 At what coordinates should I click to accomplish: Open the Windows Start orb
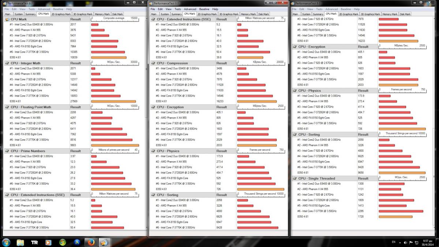click(x=6, y=242)
